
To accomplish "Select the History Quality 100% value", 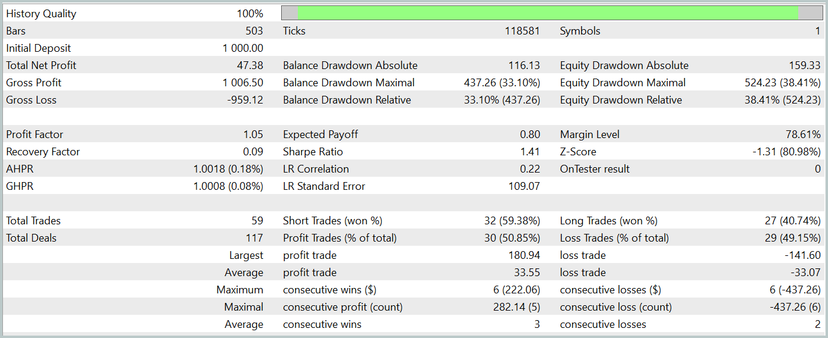I will pos(250,14).
